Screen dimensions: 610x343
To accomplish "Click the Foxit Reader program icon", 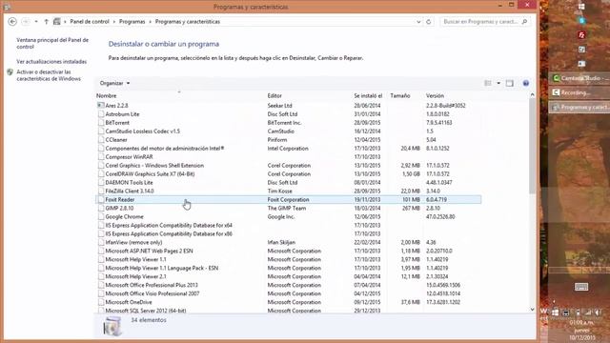I will click(101, 199).
